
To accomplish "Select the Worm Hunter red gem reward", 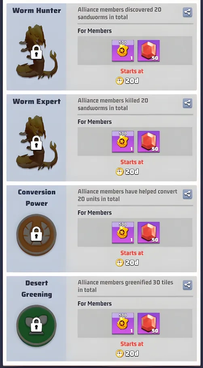I will [x=149, y=51].
